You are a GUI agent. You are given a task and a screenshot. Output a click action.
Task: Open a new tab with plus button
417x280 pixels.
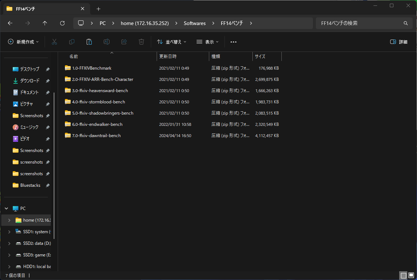pos(98,9)
